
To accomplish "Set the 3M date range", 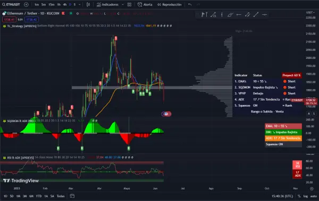I will coord(24,196).
